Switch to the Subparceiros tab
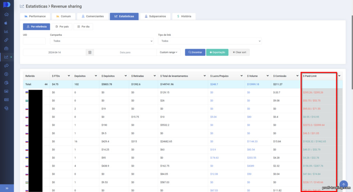Image resolution: width=353 pixels, height=192 pixels. click(155, 16)
